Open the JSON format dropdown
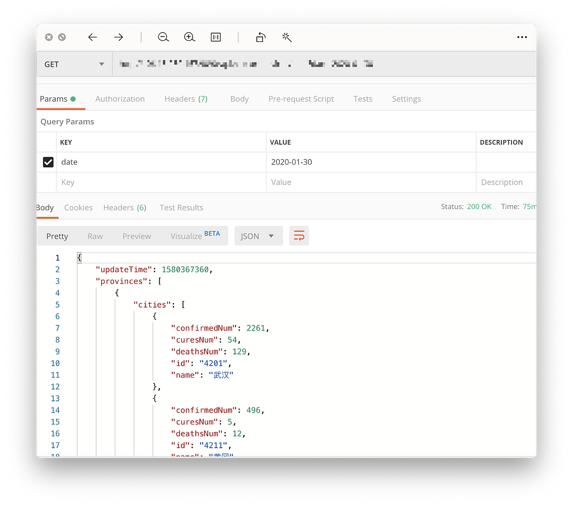573x506 pixels. coord(259,236)
